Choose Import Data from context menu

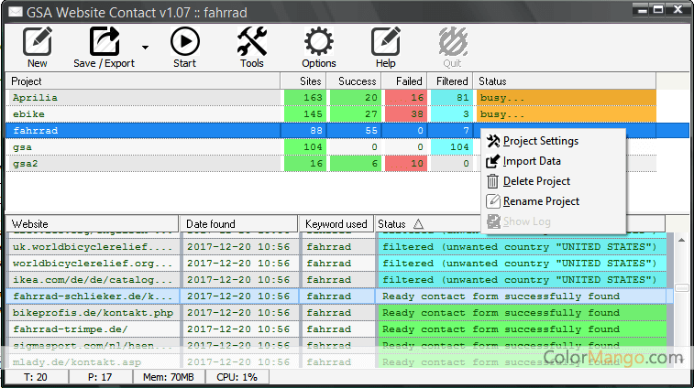pyautogui.click(x=553, y=161)
